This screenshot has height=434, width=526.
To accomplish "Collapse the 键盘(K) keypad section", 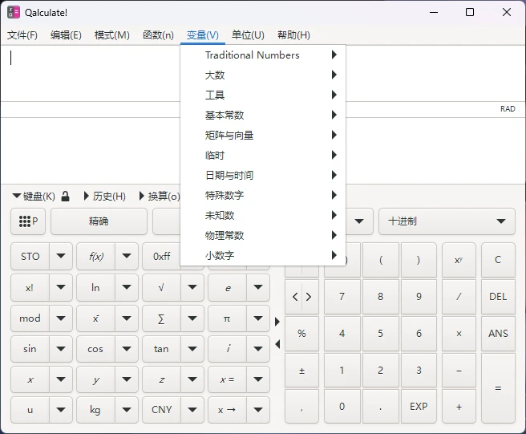I will coord(34,196).
